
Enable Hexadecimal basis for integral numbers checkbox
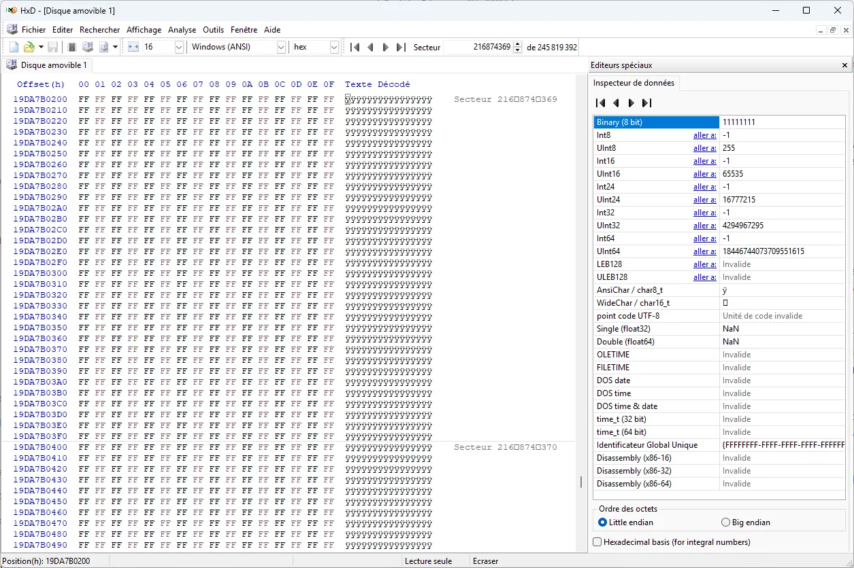coord(672,542)
